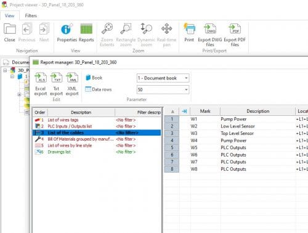Click the sort triangle grid corner header
This screenshot has height=233, width=308.
point(172,111)
